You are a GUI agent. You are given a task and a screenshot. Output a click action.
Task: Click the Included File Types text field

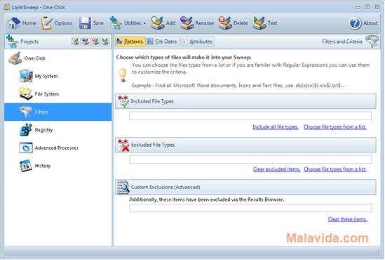coord(250,116)
